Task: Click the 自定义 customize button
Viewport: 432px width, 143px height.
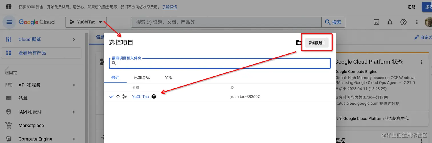Action: point(423,37)
